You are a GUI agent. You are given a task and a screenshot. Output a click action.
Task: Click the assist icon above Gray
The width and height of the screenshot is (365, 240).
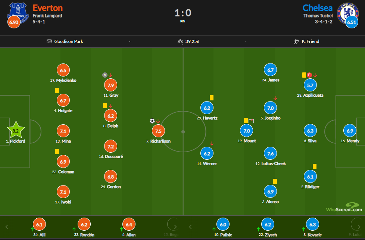click(105, 75)
